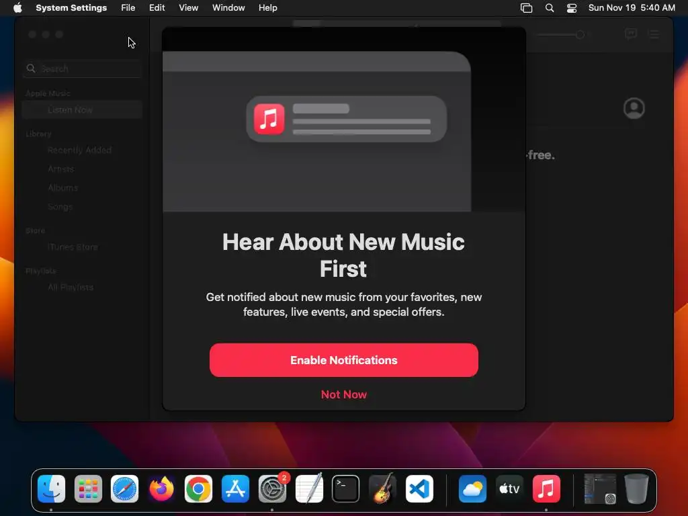Open Apple TV from the Dock
The image size is (688, 516).
[509, 489]
